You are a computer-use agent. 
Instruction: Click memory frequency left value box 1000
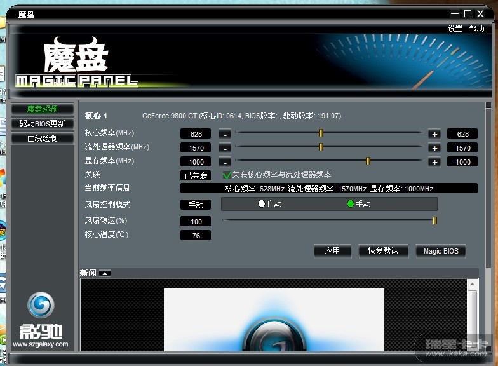tap(196, 162)
